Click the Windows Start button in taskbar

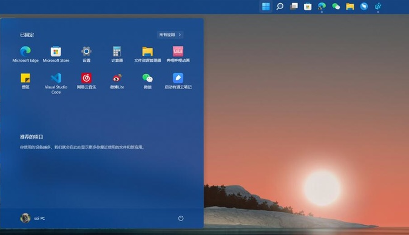[x=266, y=6]
